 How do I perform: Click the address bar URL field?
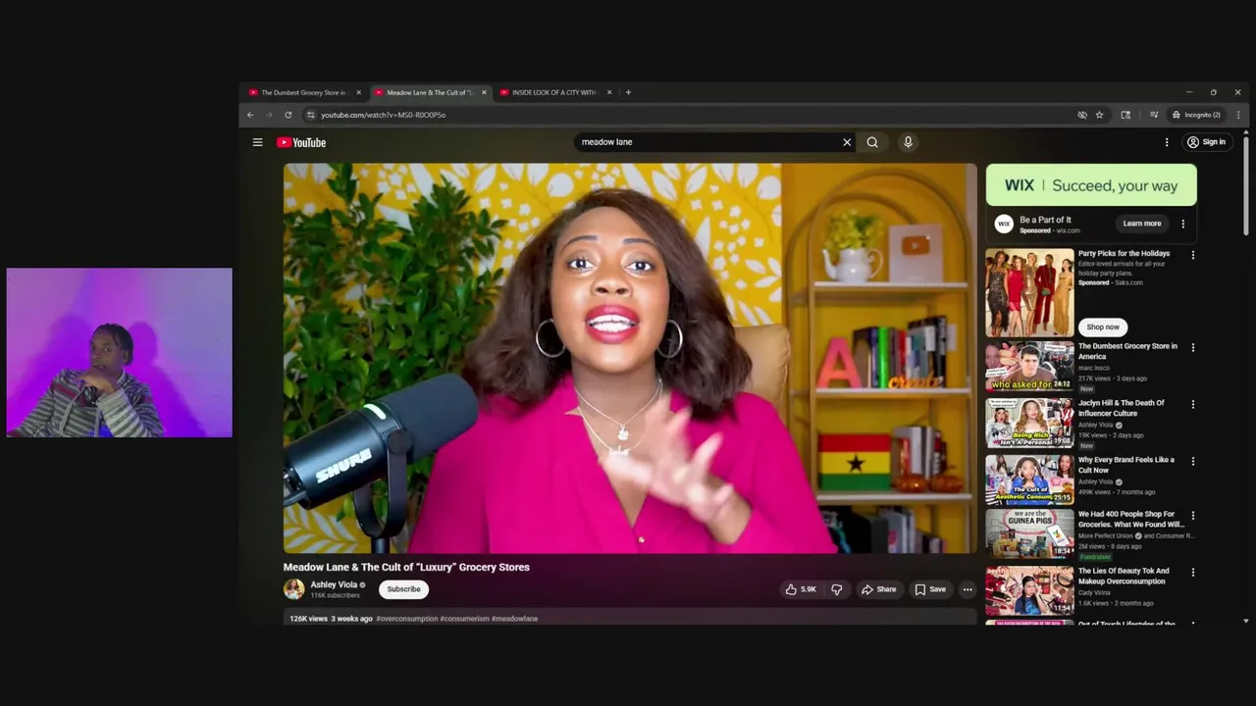coord(687,115)
